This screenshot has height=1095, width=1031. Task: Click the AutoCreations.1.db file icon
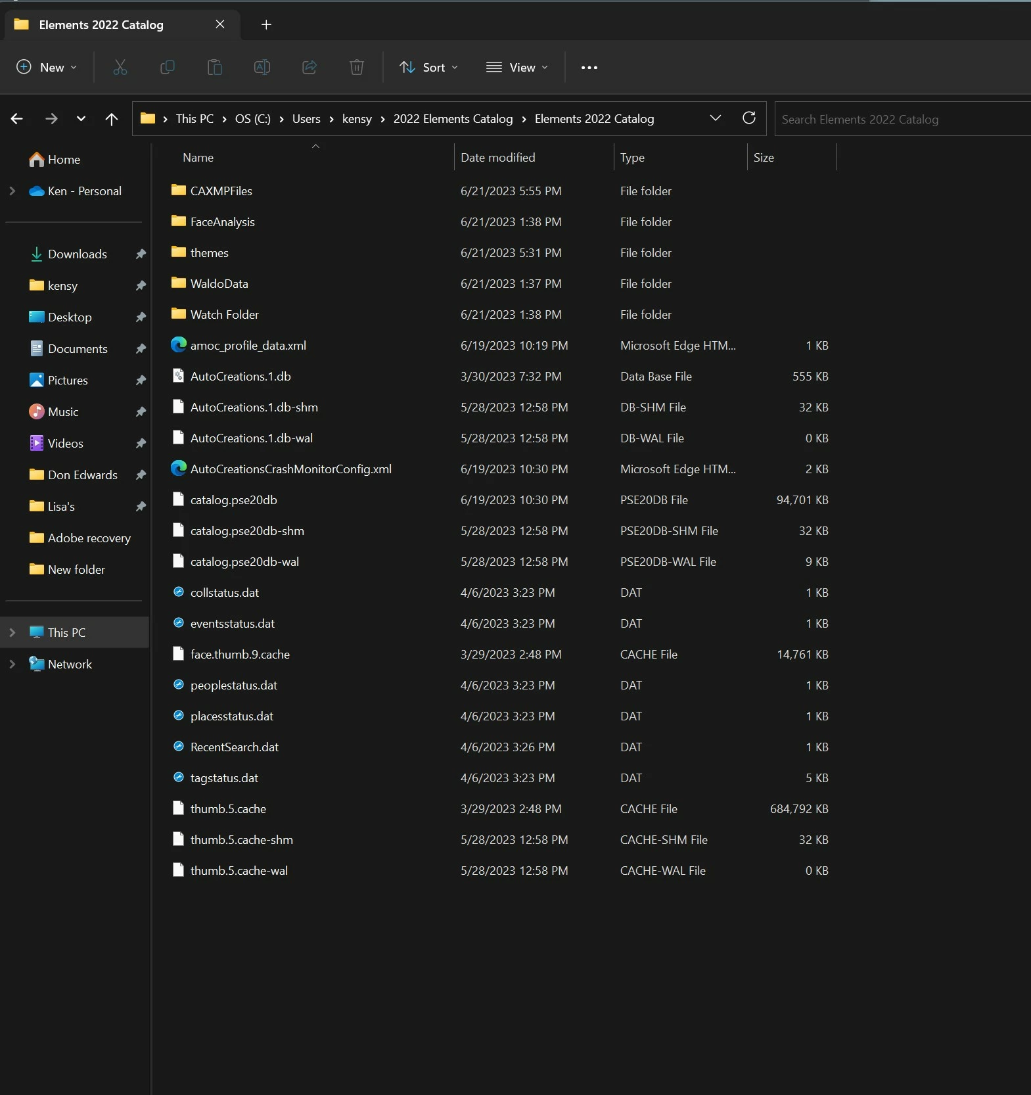tap(178, 375)
